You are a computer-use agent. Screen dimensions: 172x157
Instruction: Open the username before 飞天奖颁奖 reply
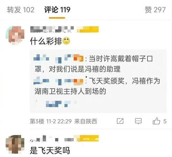point(58,81)
